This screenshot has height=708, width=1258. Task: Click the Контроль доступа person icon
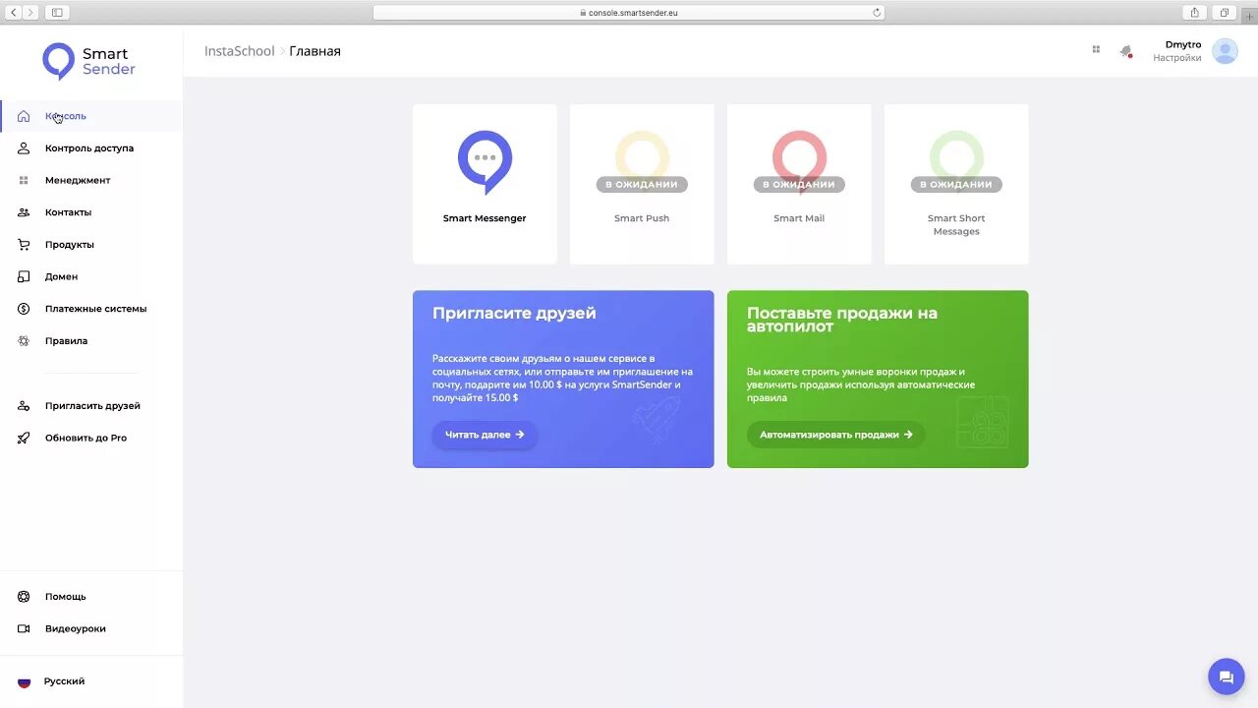pyautogui.click(x=24, y=148)
